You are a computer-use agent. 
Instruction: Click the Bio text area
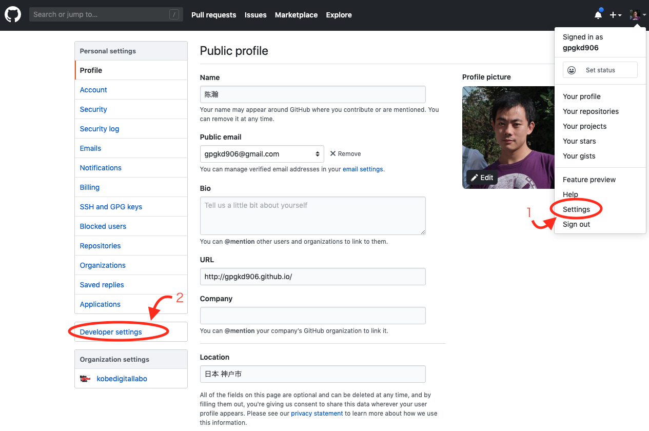click(312, 215)
